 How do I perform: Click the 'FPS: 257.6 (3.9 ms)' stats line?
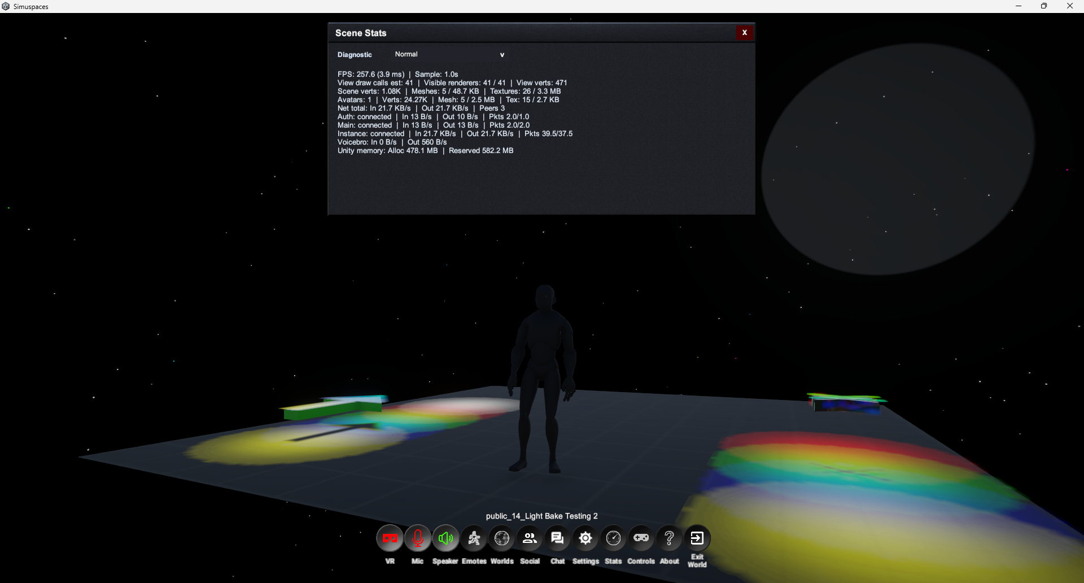pyautogui.click(x=398, y=75)
